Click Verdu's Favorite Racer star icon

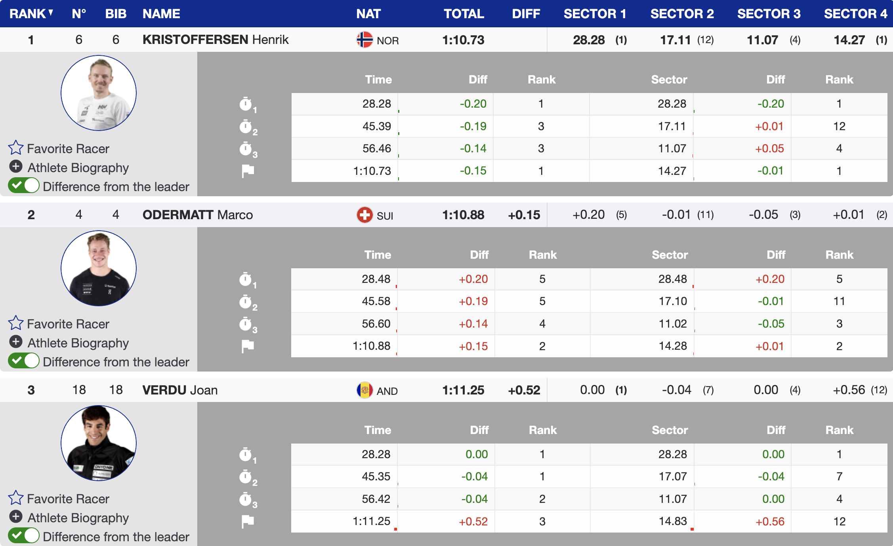pos(16,498)
